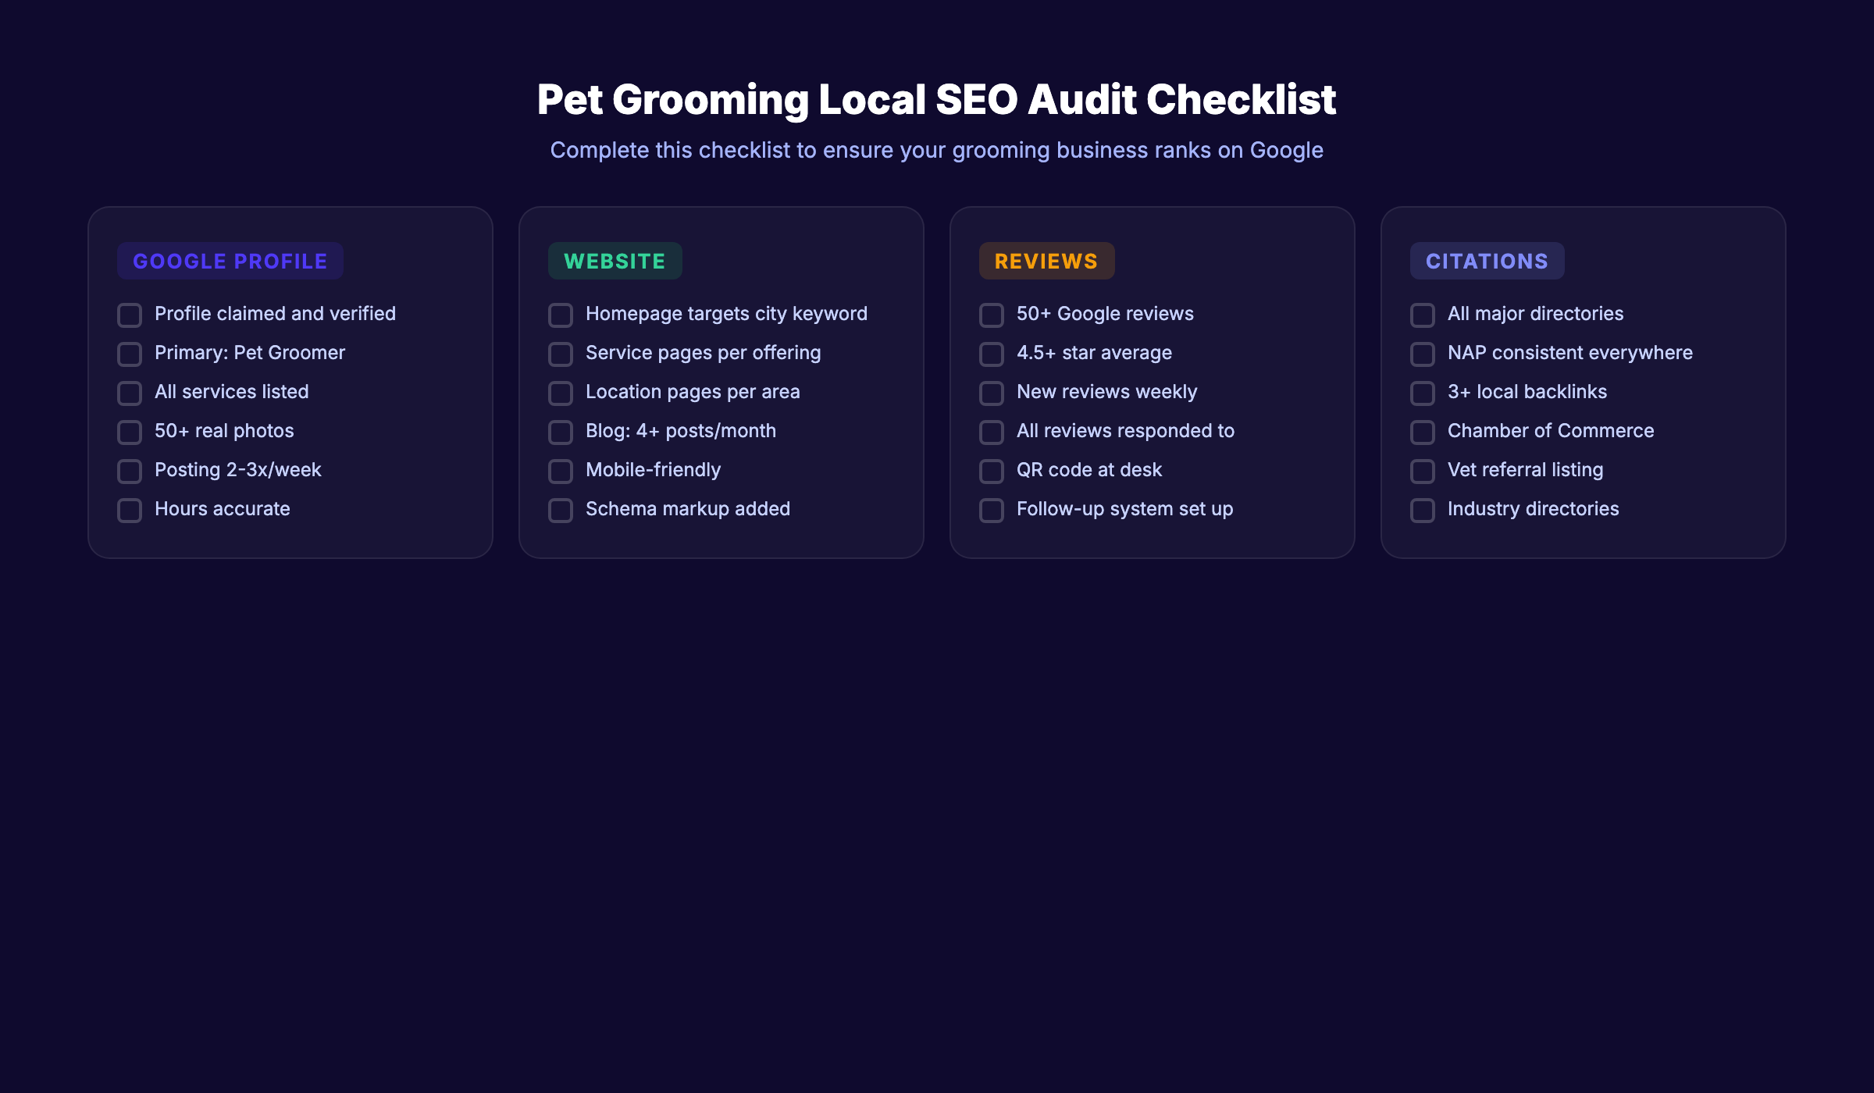The image size is (1874, 1093).
Task: Check "50+ Google reviews"
Action: click(x=991, y=315)
